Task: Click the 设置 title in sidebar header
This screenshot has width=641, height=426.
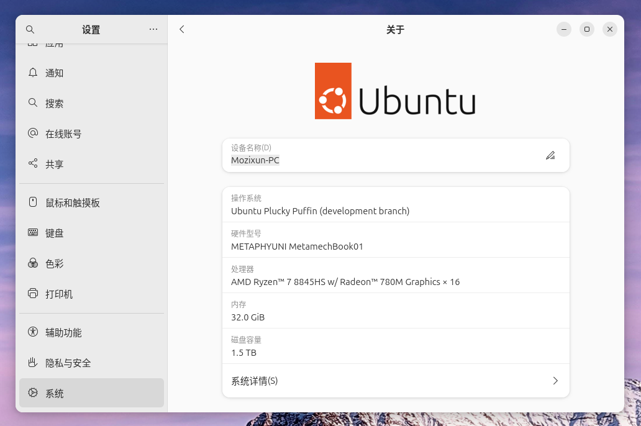Action: click(91, 29)
